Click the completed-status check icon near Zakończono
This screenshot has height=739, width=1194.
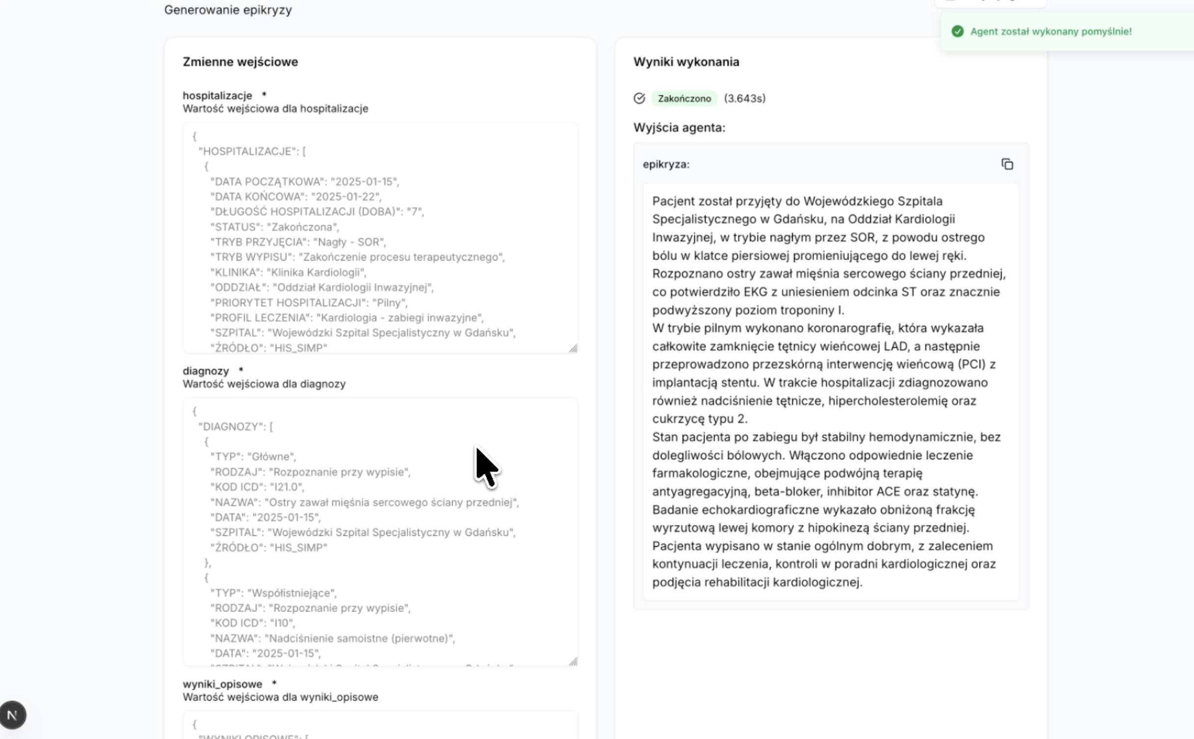point(639,98)
